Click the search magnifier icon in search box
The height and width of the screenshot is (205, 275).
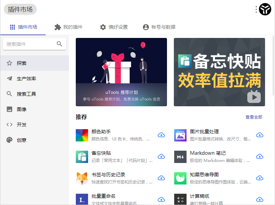(59, 44)
